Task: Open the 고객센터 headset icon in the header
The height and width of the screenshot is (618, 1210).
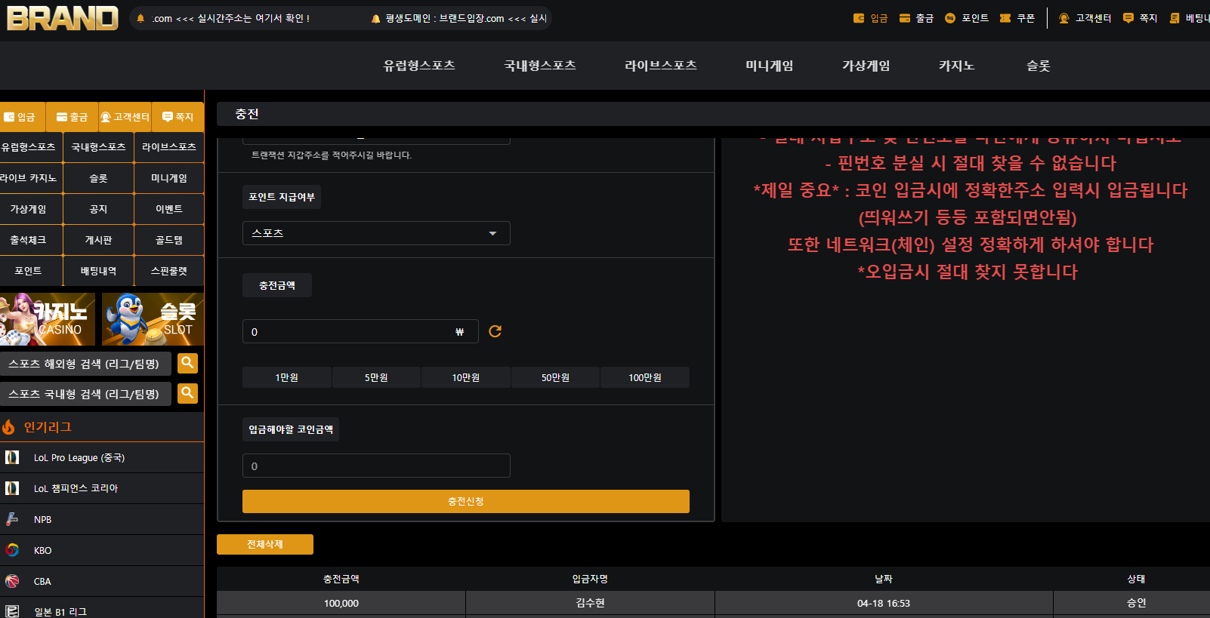Action: pyautogui.click(x=1063, y=18)
